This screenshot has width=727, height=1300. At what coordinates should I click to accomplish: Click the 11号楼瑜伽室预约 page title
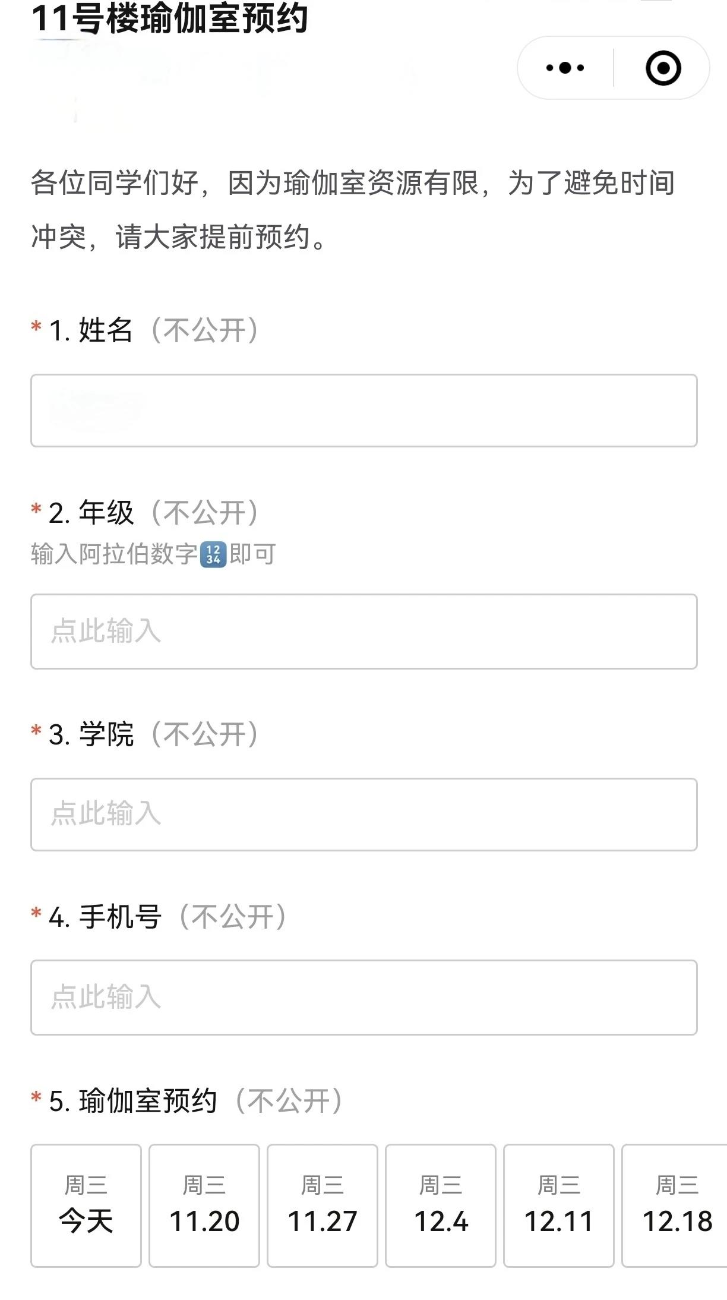(170, 18)
